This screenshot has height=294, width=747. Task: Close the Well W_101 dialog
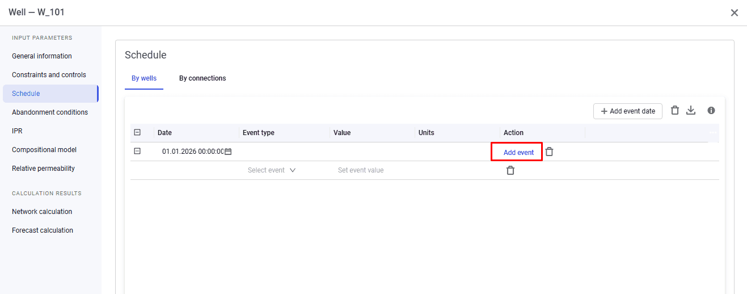click(734, 12)
